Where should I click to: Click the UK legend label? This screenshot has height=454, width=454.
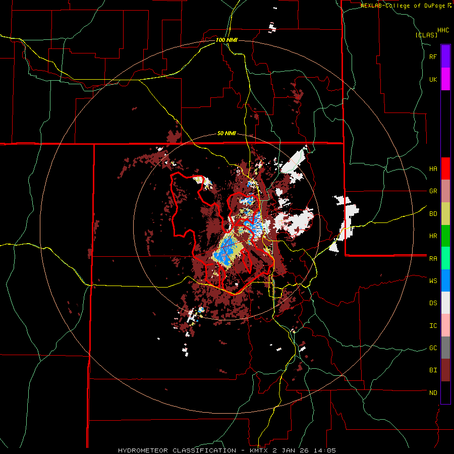click(433, 79)
